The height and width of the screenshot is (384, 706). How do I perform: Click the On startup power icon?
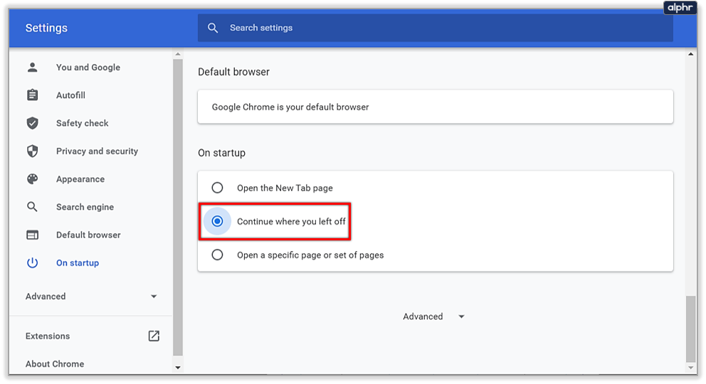tap(32, 263)
